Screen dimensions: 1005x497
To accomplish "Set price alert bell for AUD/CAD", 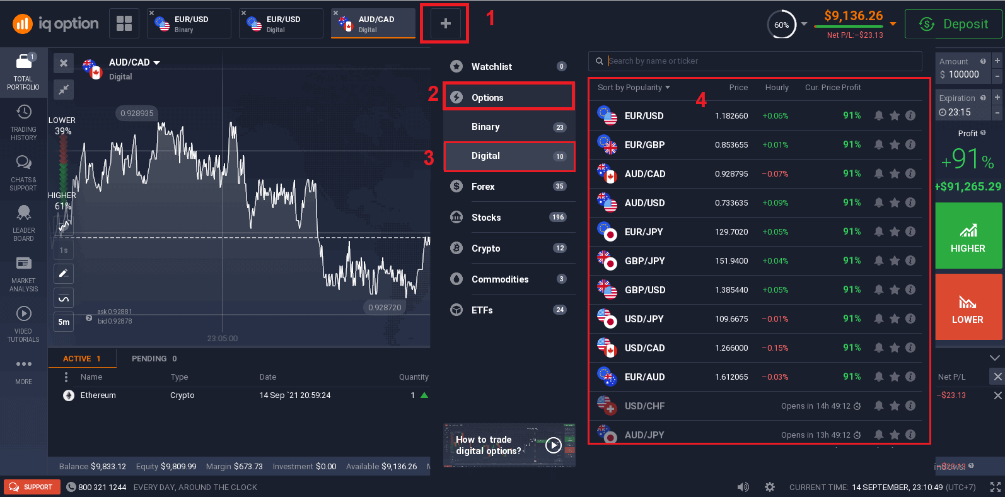I will 878,173.
